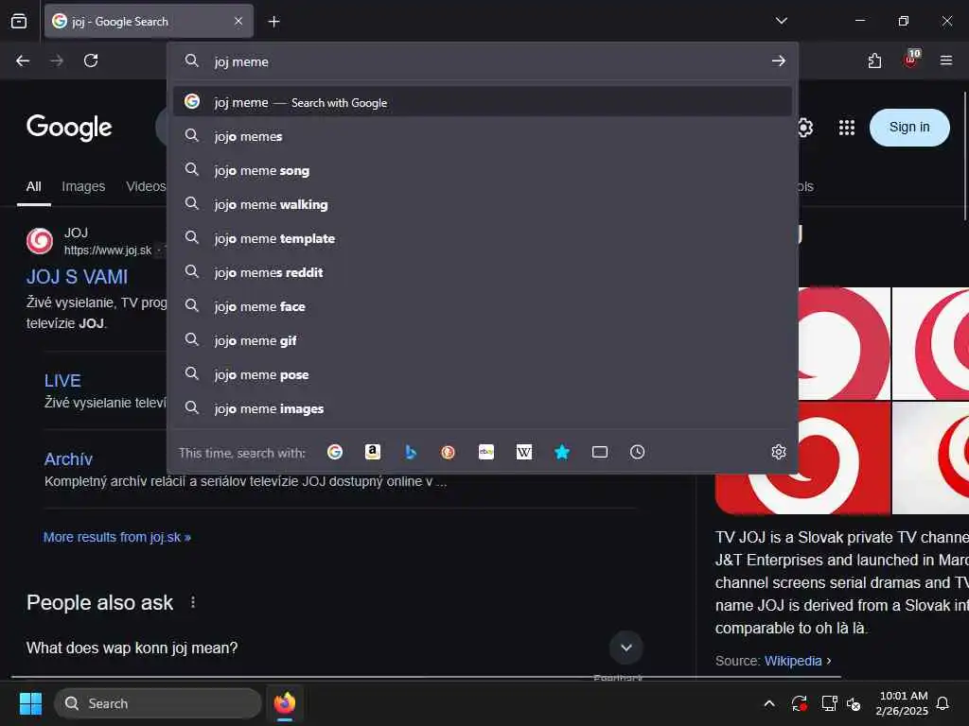Open the list all tabs chevron
Image resolution: width=969 pixels, height=726 pixels.
coord(781,21)
